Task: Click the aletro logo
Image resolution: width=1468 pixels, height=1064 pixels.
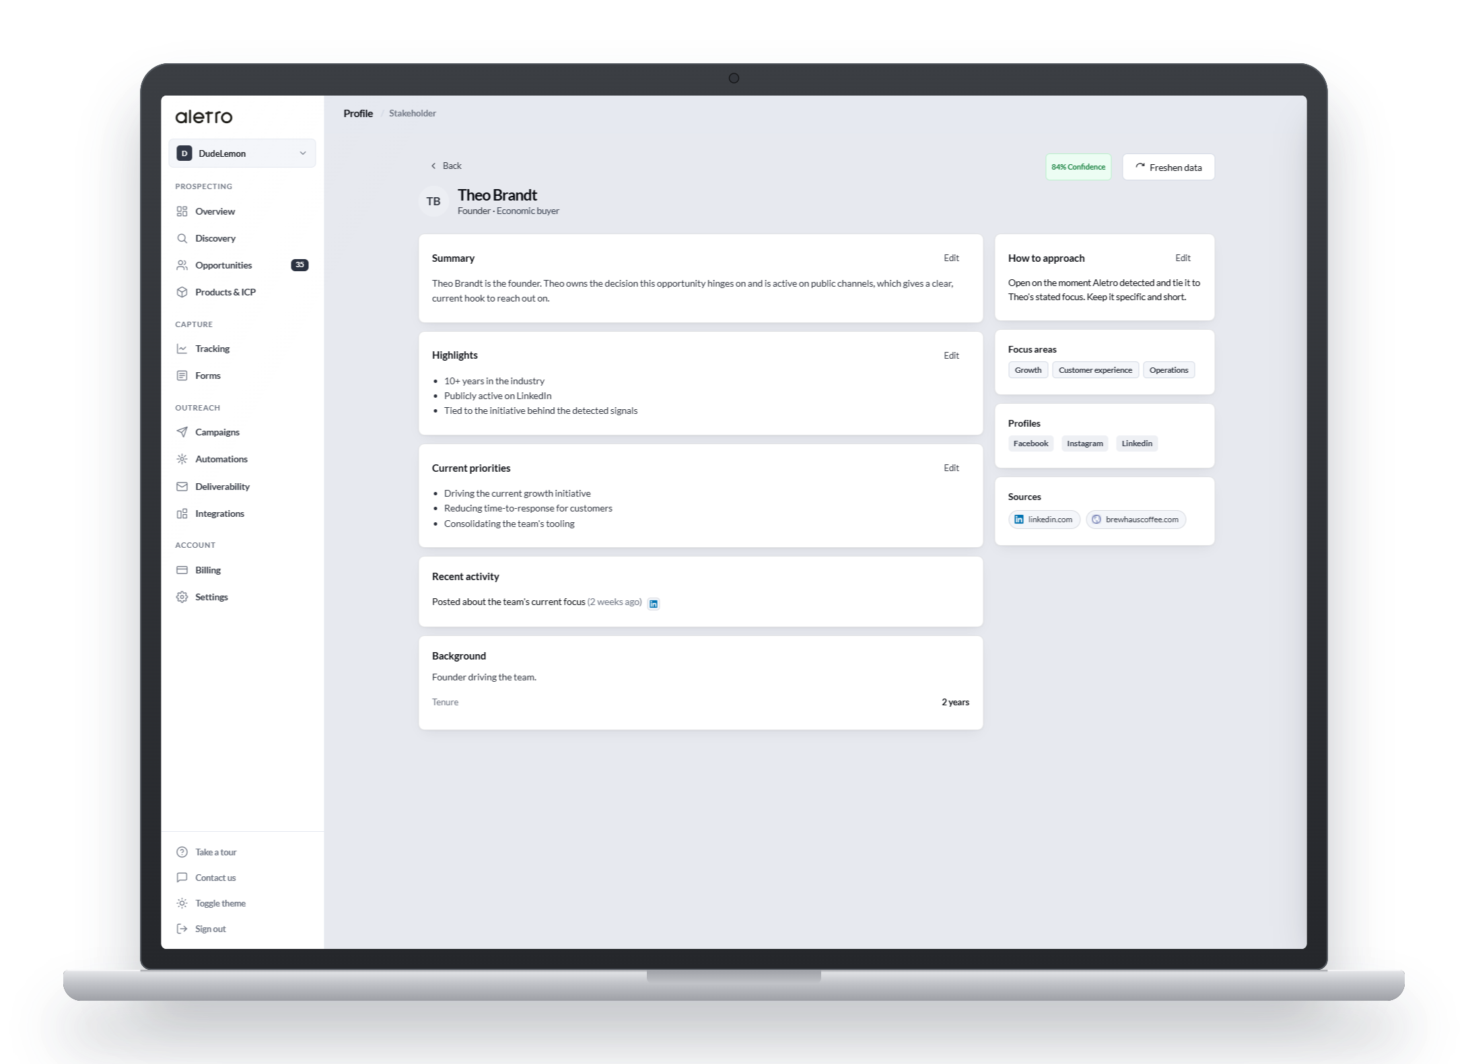Action: pos(204,116)
